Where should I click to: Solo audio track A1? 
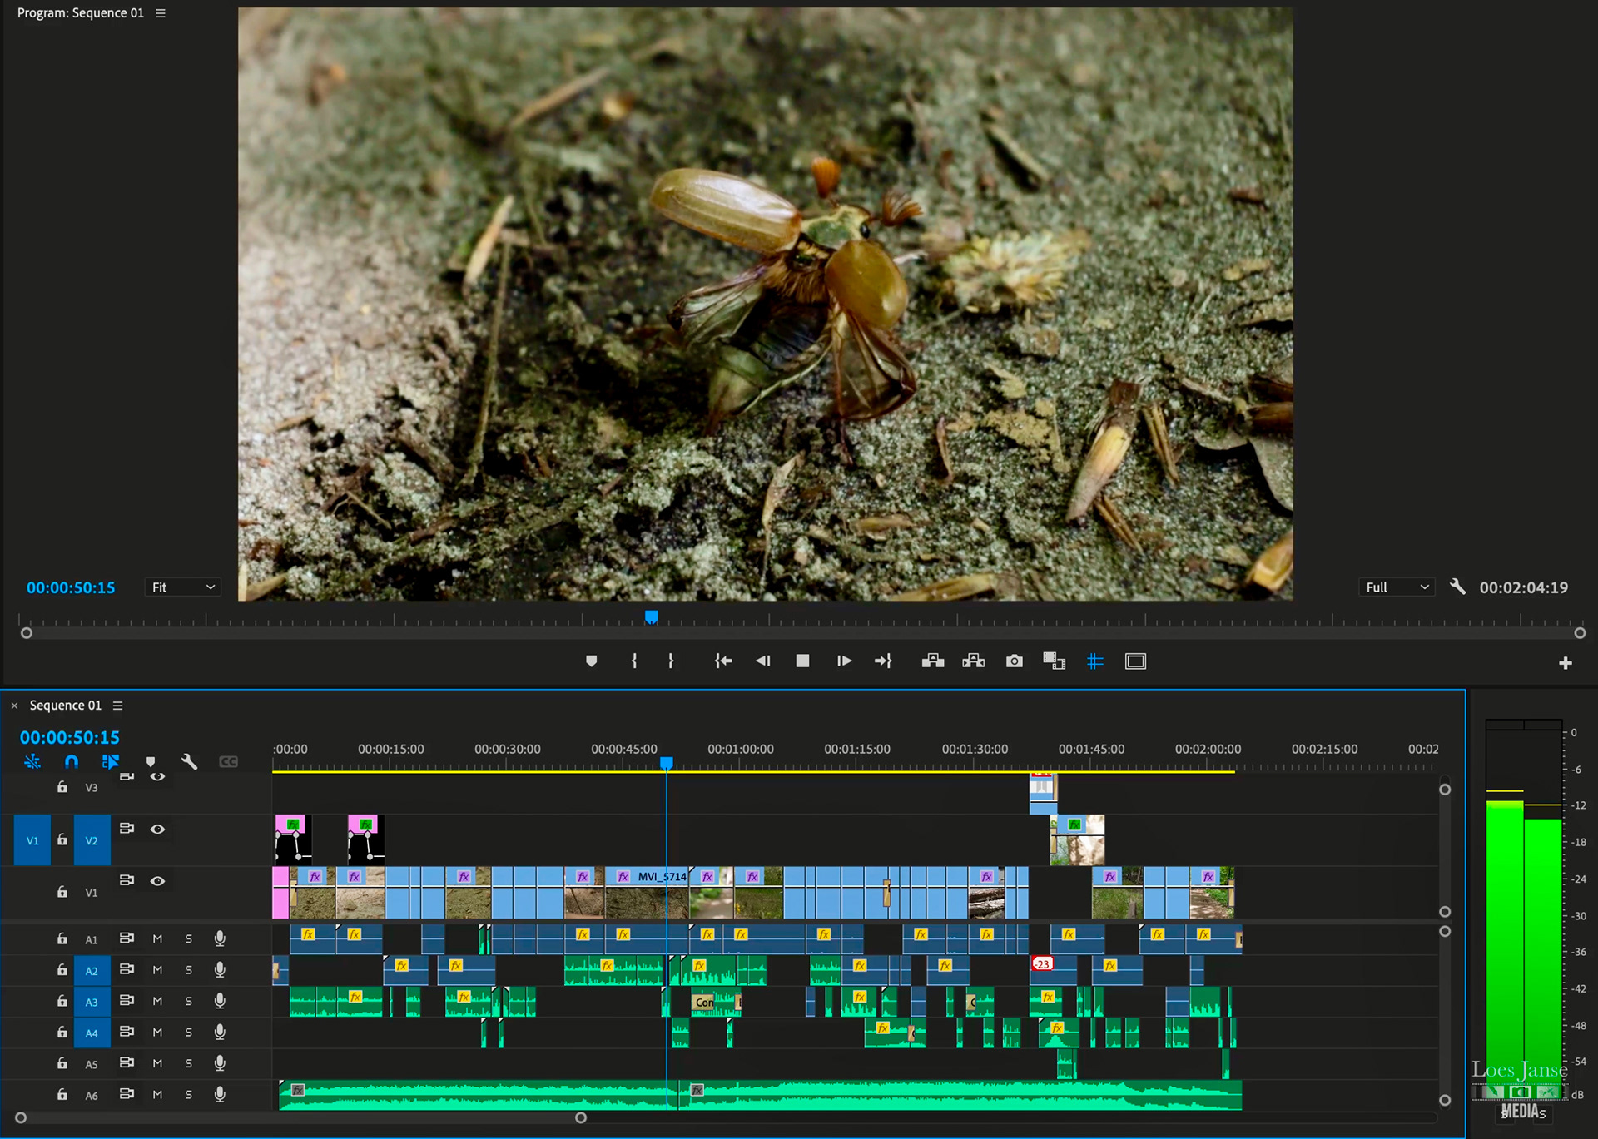pos(189,938)
